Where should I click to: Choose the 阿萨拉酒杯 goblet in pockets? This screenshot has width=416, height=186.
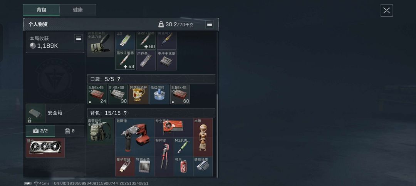(x=139, y=94)
